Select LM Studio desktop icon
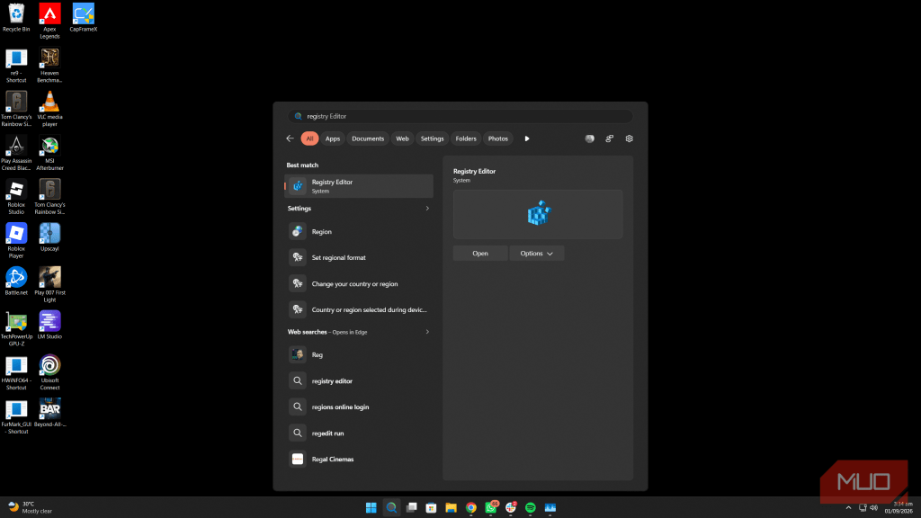 point(49,325)
